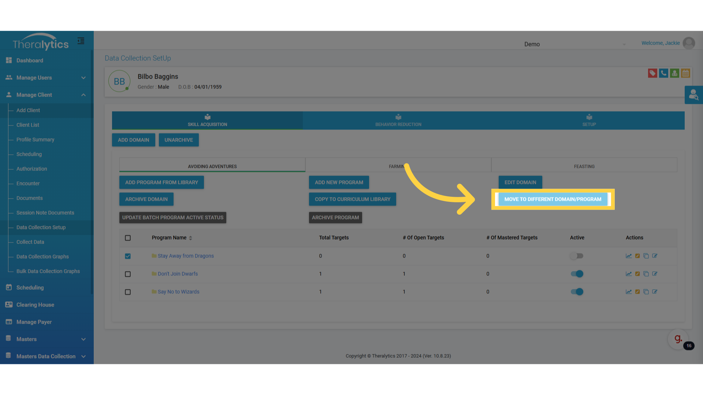Screen dimensions: 703x395
Task: Click edit icon for Say No to Wizards
Action: point(655,292)
